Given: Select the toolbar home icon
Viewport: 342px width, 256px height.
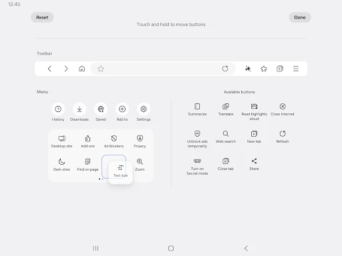Looking at the screenshot, I should [81, 69].
